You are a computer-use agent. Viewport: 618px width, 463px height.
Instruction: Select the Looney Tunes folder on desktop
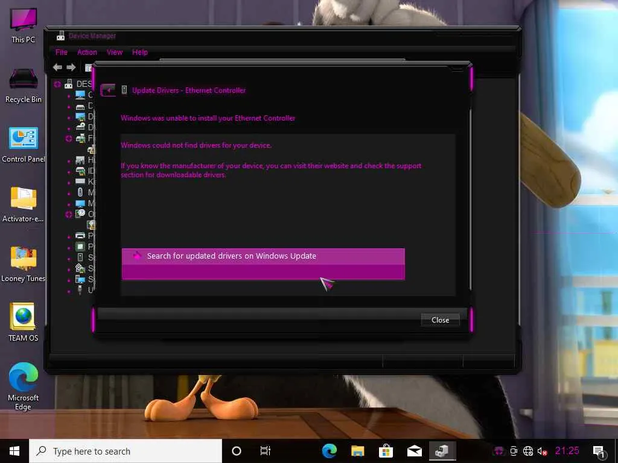[24, 265]
